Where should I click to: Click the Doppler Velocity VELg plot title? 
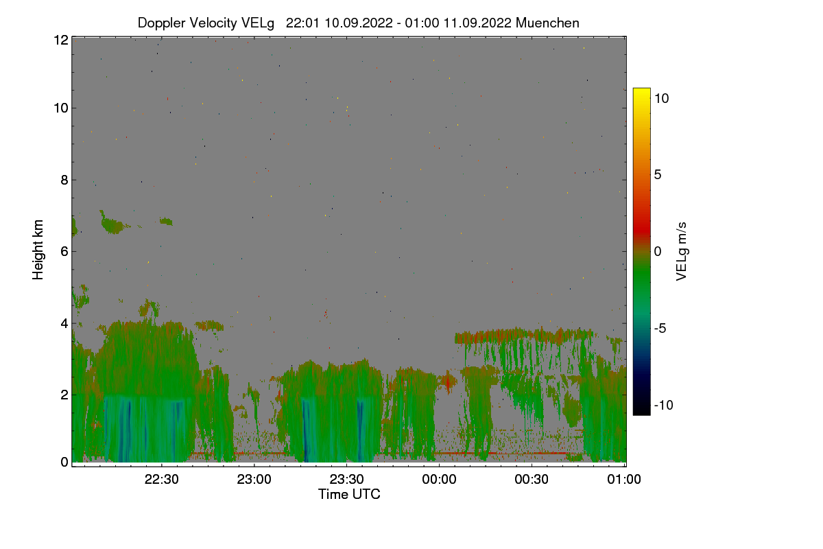pyautogui.click(x=359, y=23)
